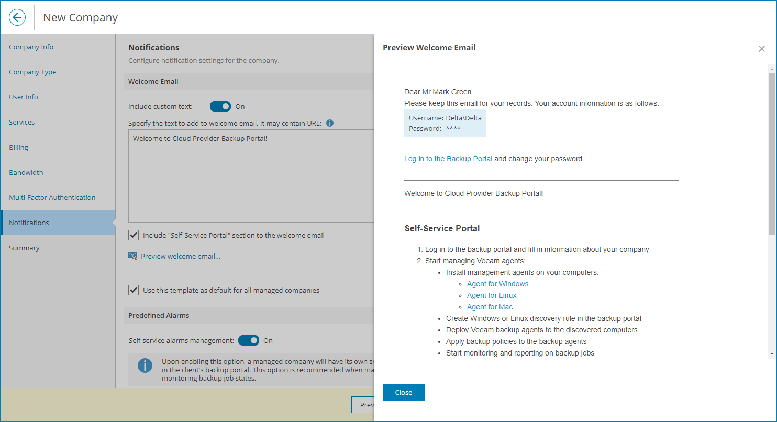Click the back arrow icon
This screenshot has width=777, height=422.
tap(17, 17)
